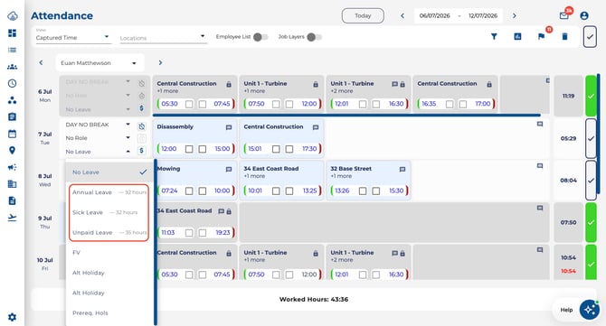Screen dimensions: 606x326
Task: Select Annual Leave option
Action: pos(109,192)
